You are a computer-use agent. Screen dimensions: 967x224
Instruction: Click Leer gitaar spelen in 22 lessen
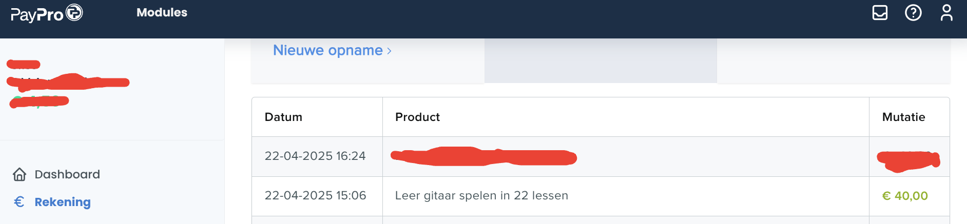(481, 195)
